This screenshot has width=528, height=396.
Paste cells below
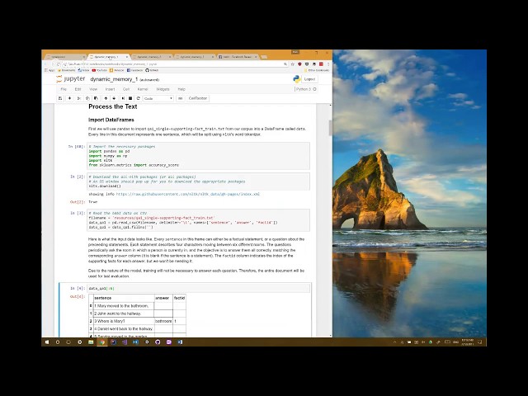(96, 98)
